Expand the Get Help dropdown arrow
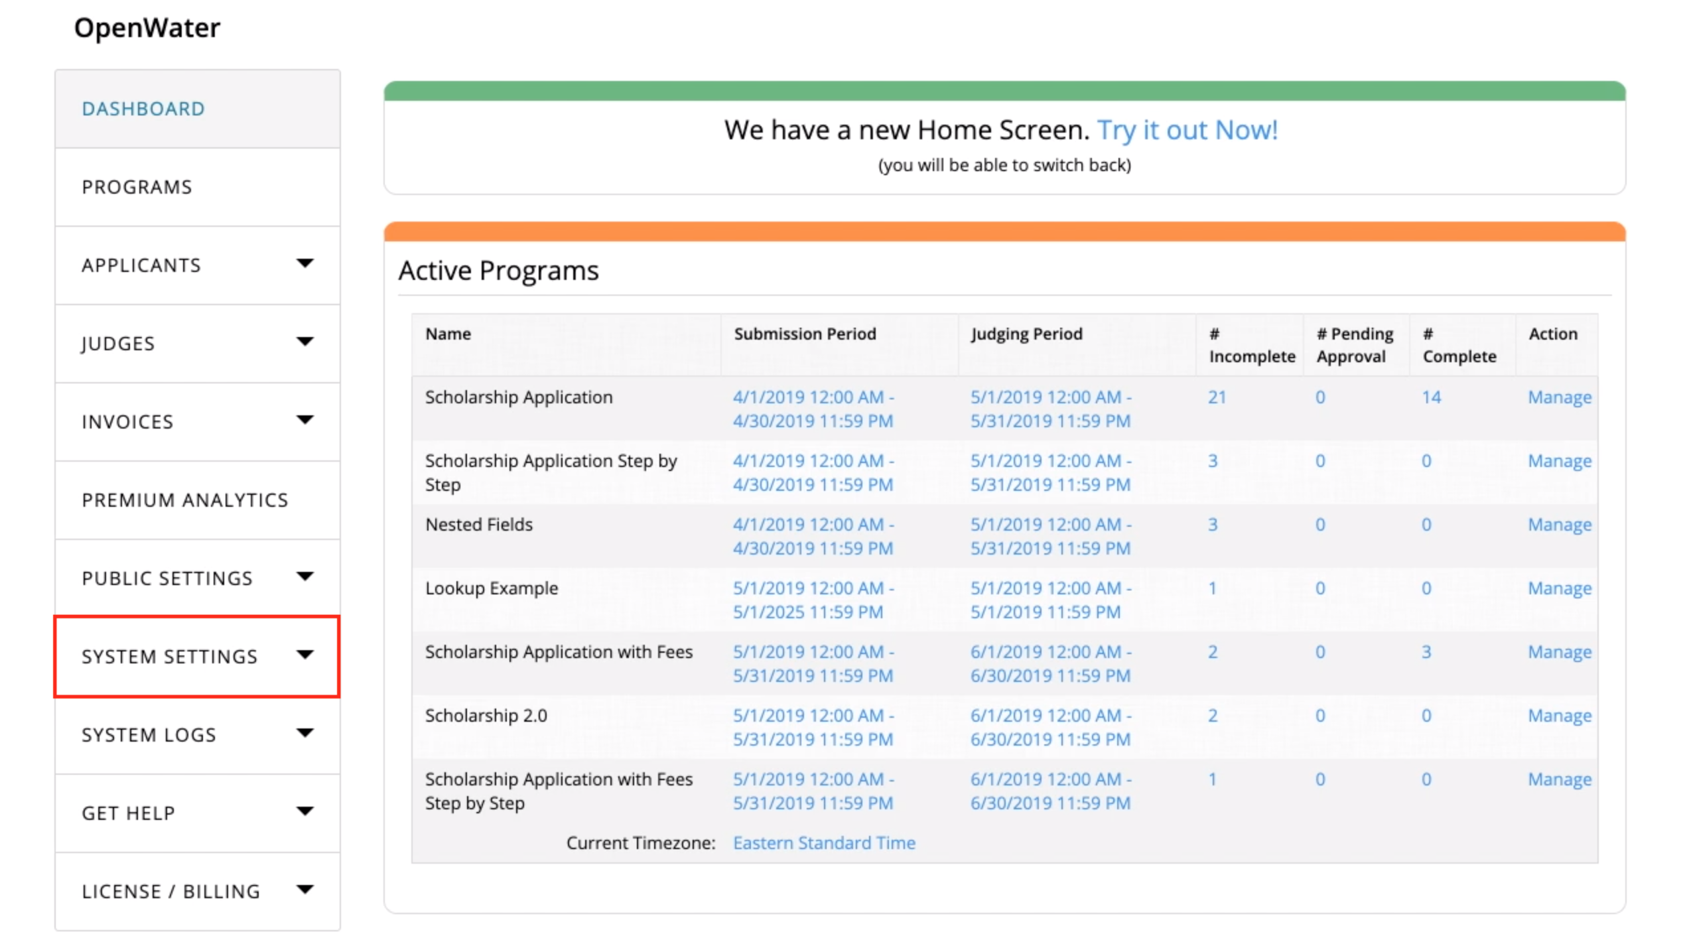This screenshot has height=942, width=1689. 305,811
